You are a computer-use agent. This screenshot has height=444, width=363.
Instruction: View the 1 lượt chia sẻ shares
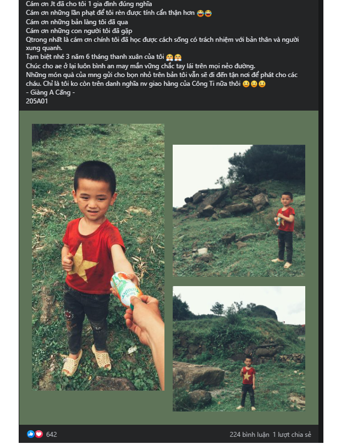291,435
